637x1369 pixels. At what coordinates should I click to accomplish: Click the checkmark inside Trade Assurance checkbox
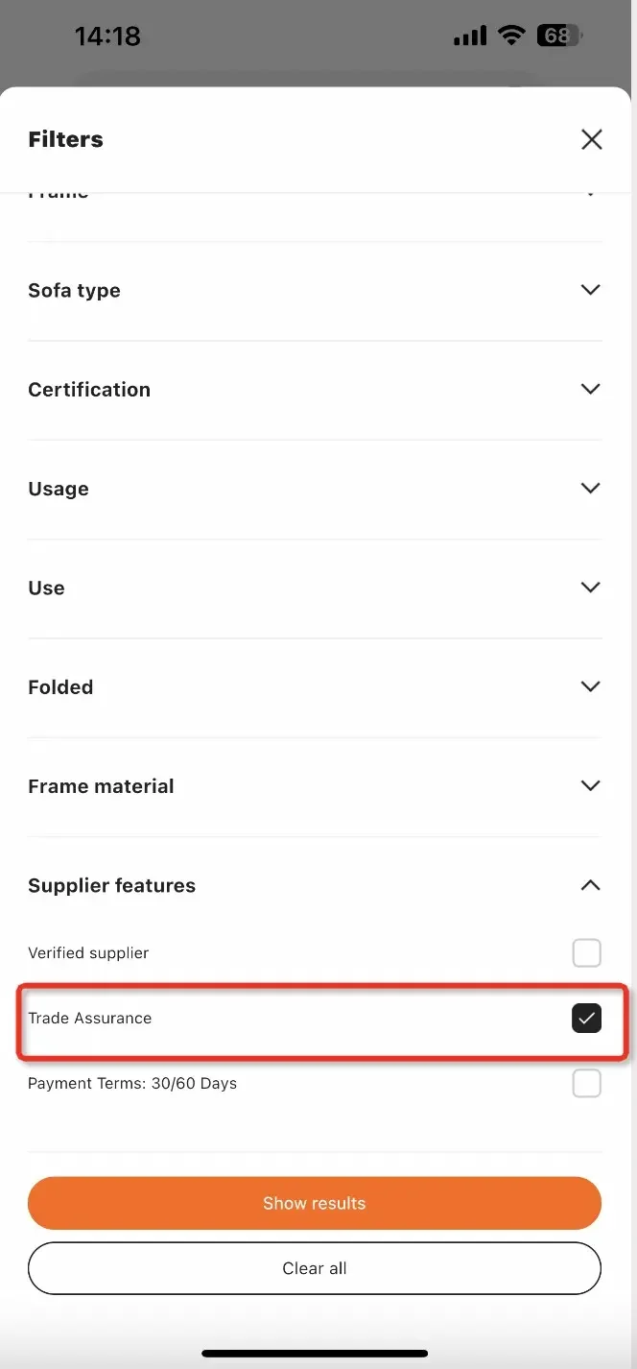click(586, 1018)
